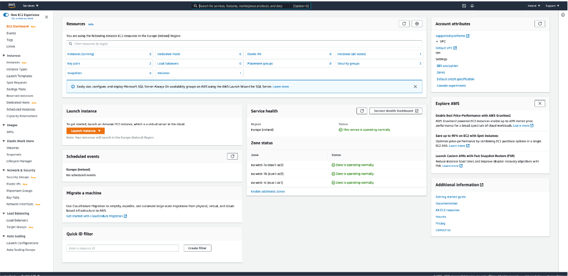Go to Launch Templates in the sidebar
Image resolution: width=568 pixels, height=276 pixels.
pyautogui.click(x=19, y=76)
